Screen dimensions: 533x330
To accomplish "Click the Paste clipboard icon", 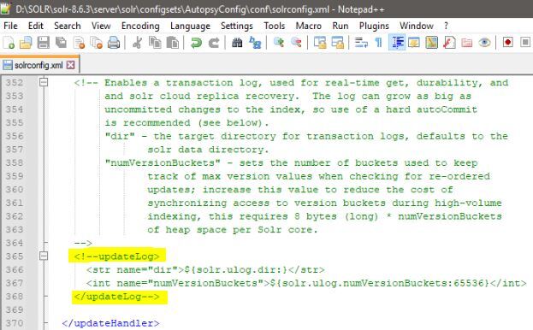I will coord(173,43).
